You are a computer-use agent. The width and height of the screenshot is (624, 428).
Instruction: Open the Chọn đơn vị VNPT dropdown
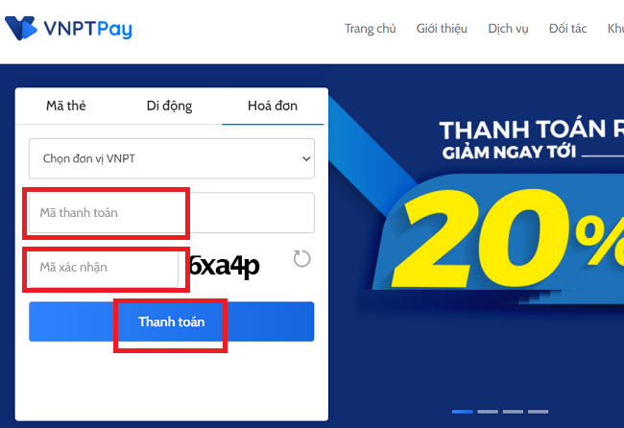[x=172, y=158]
